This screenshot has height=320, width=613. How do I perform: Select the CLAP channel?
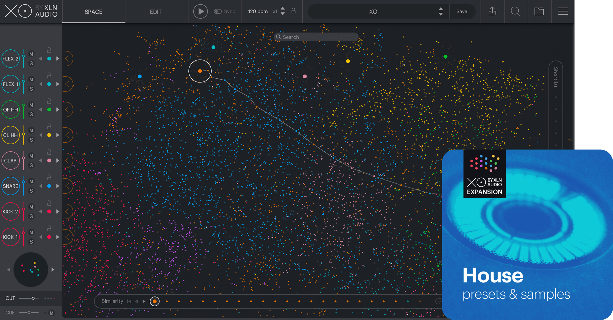click(x=11, y=160)
